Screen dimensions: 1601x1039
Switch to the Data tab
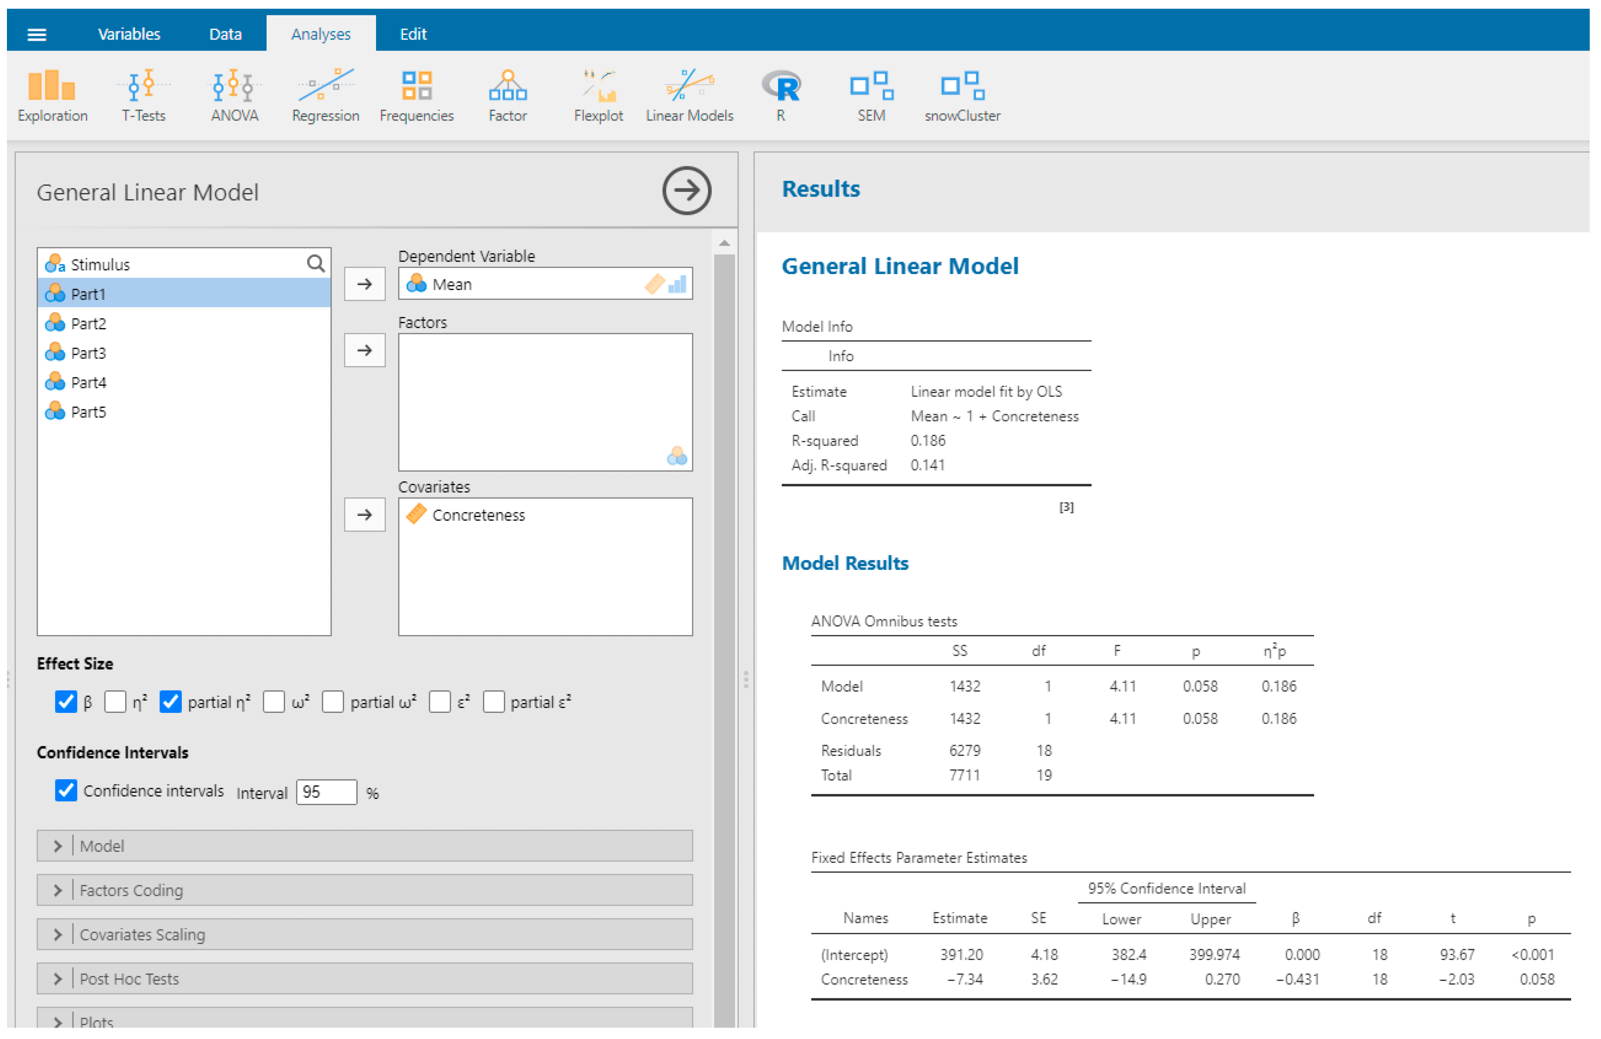pyautogui.click(x=225, y=33)
